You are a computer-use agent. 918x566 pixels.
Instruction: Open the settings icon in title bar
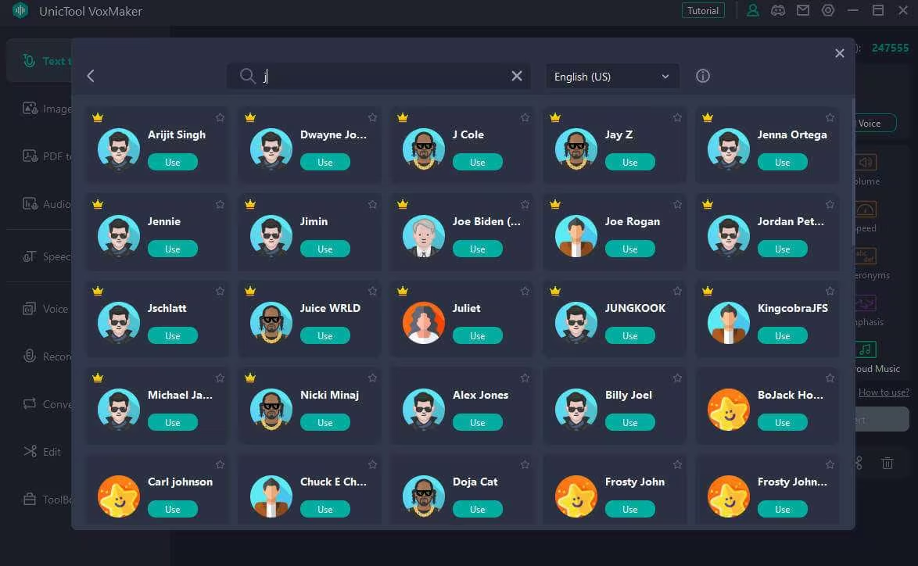828,10
